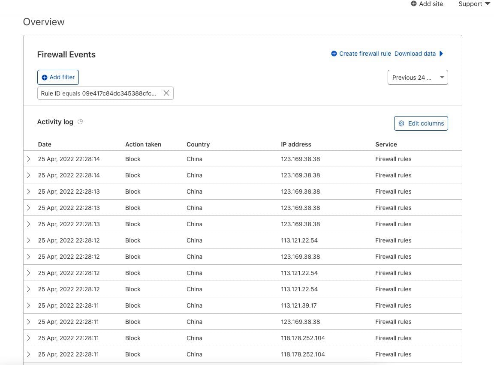Open the Create firewall rule link

pyautogui.click(x=365, y=54)
